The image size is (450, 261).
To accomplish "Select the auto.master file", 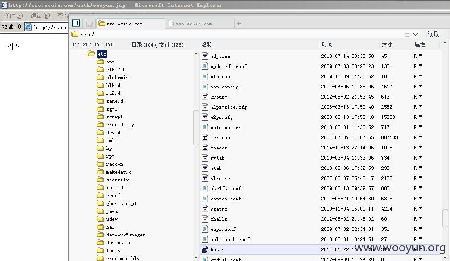I will (x=225, y=127).
